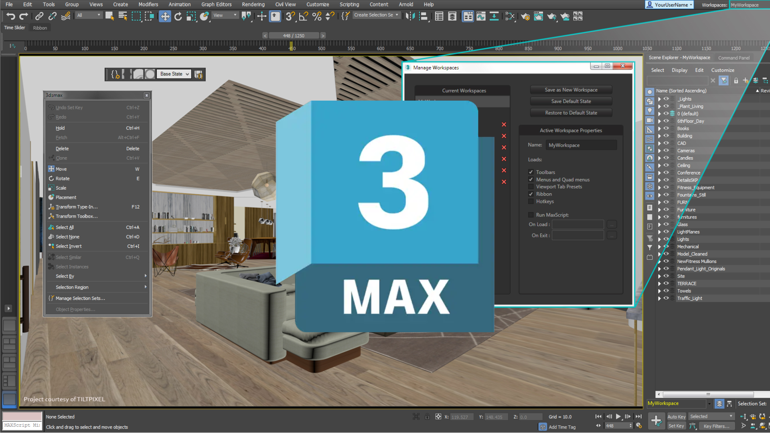The image size is (770, 433).
Task: Activate Select and Move tool
Action: click(x=165, y=16)
